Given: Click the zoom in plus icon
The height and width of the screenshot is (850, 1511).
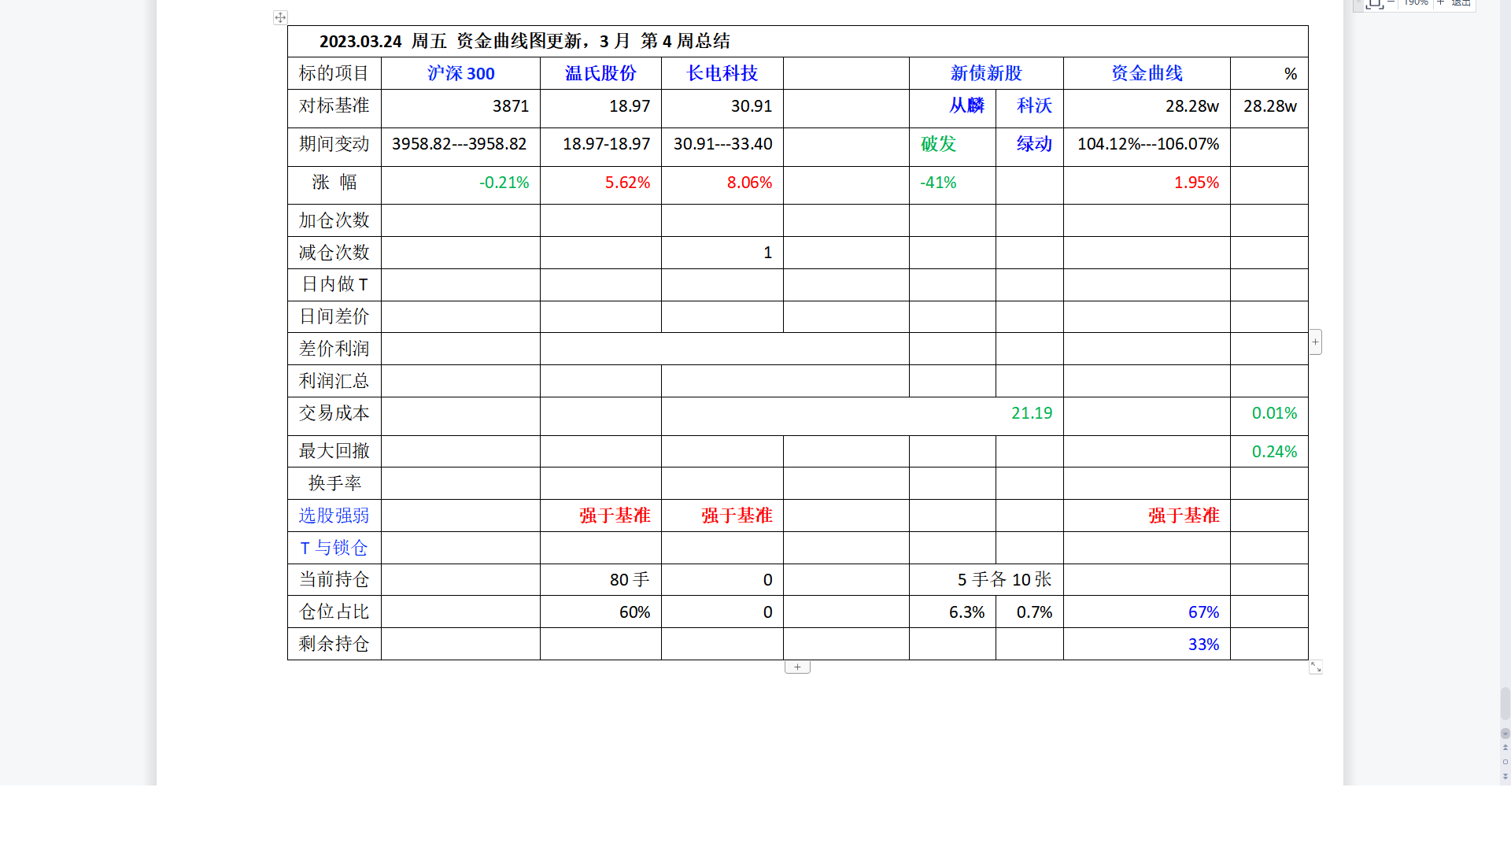Looking at the screenshot, I should tap(1441, 3).
